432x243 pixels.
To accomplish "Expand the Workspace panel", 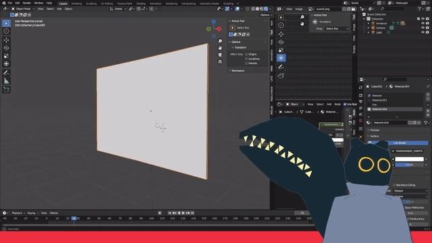I will [237, 71].
